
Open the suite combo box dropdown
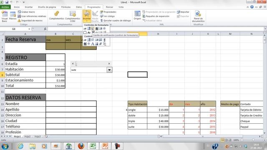tap(109, 70)
